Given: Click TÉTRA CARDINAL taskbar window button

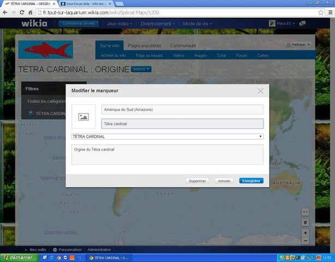Looking at the screenshot, I should tap(109, 258).
